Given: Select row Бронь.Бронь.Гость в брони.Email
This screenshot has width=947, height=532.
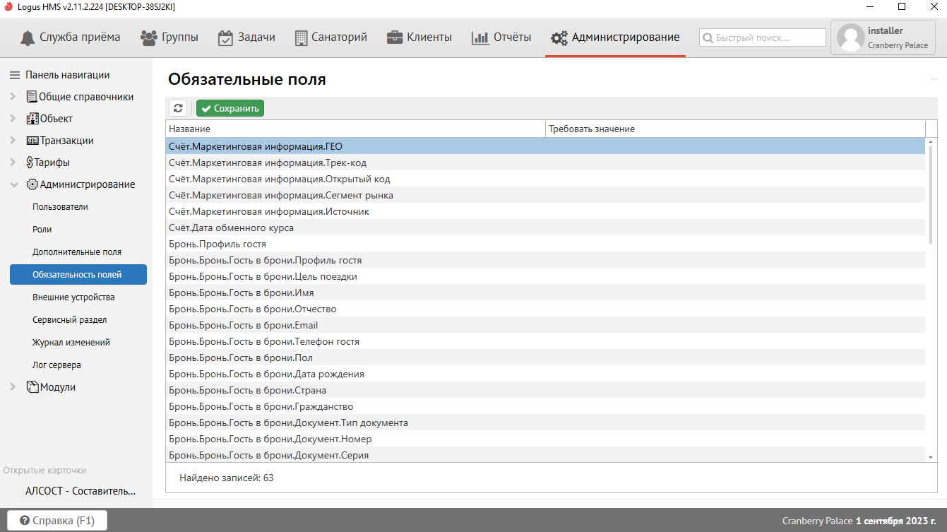Looking at the screenshot, I should [545, 325].
